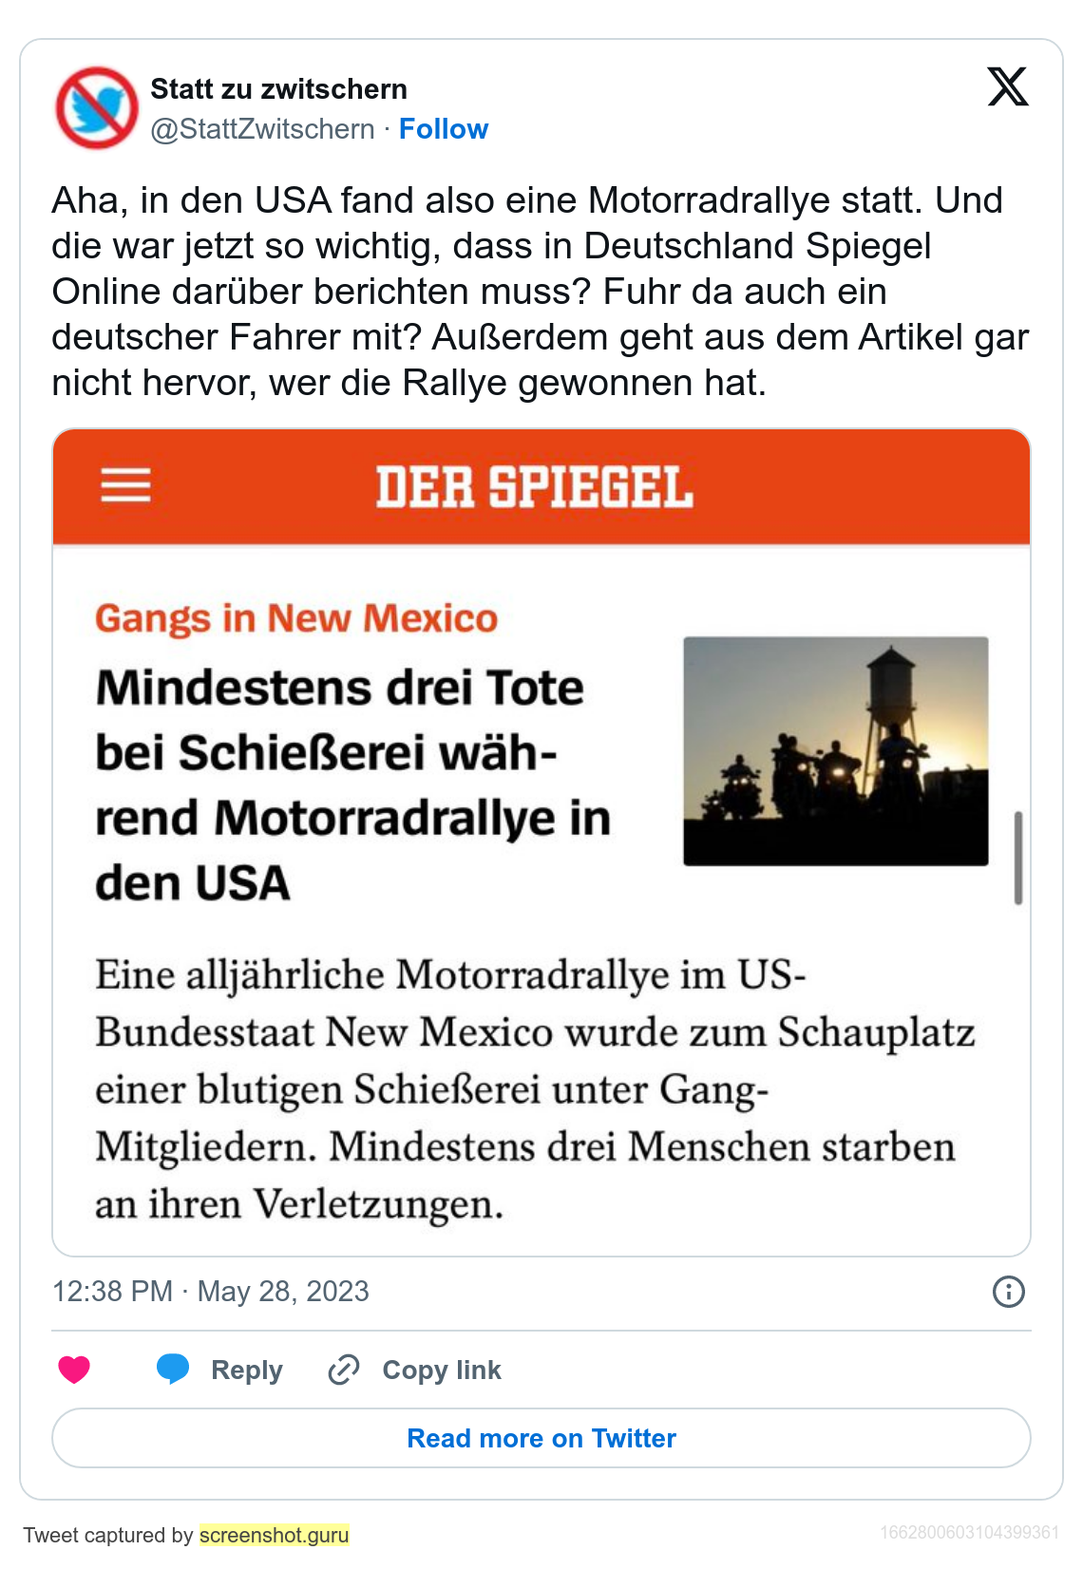Click the chain link copy icon
The height and width of the screenshot is (1588, 1083).
343,1370
